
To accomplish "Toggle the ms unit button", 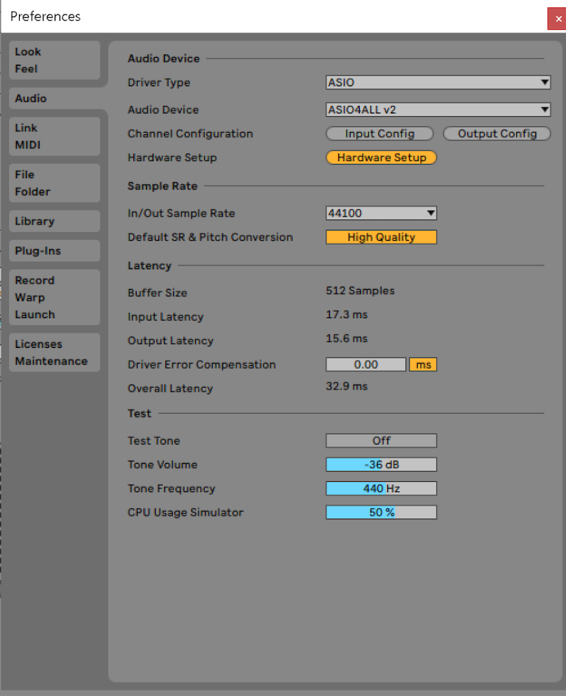I will pos(423,365).
